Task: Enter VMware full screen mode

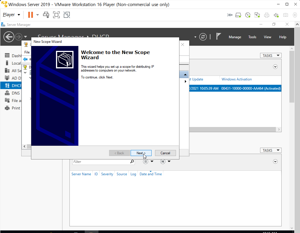Action: tap(57, 15)
